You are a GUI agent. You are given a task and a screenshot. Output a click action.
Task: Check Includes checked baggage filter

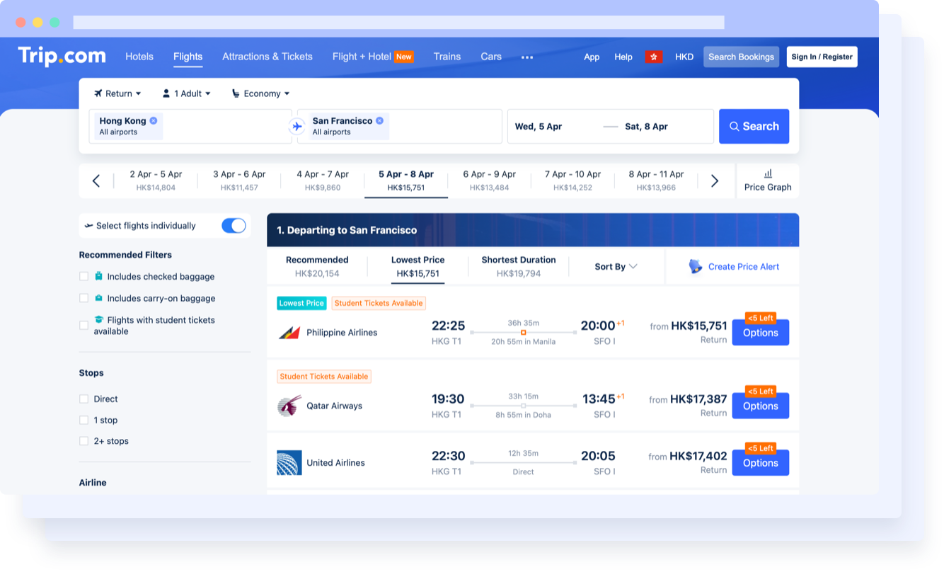(x=84, y=276)
